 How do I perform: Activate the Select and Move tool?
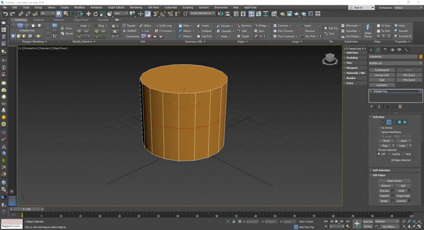pyautogui.click(x=89, y=14)
